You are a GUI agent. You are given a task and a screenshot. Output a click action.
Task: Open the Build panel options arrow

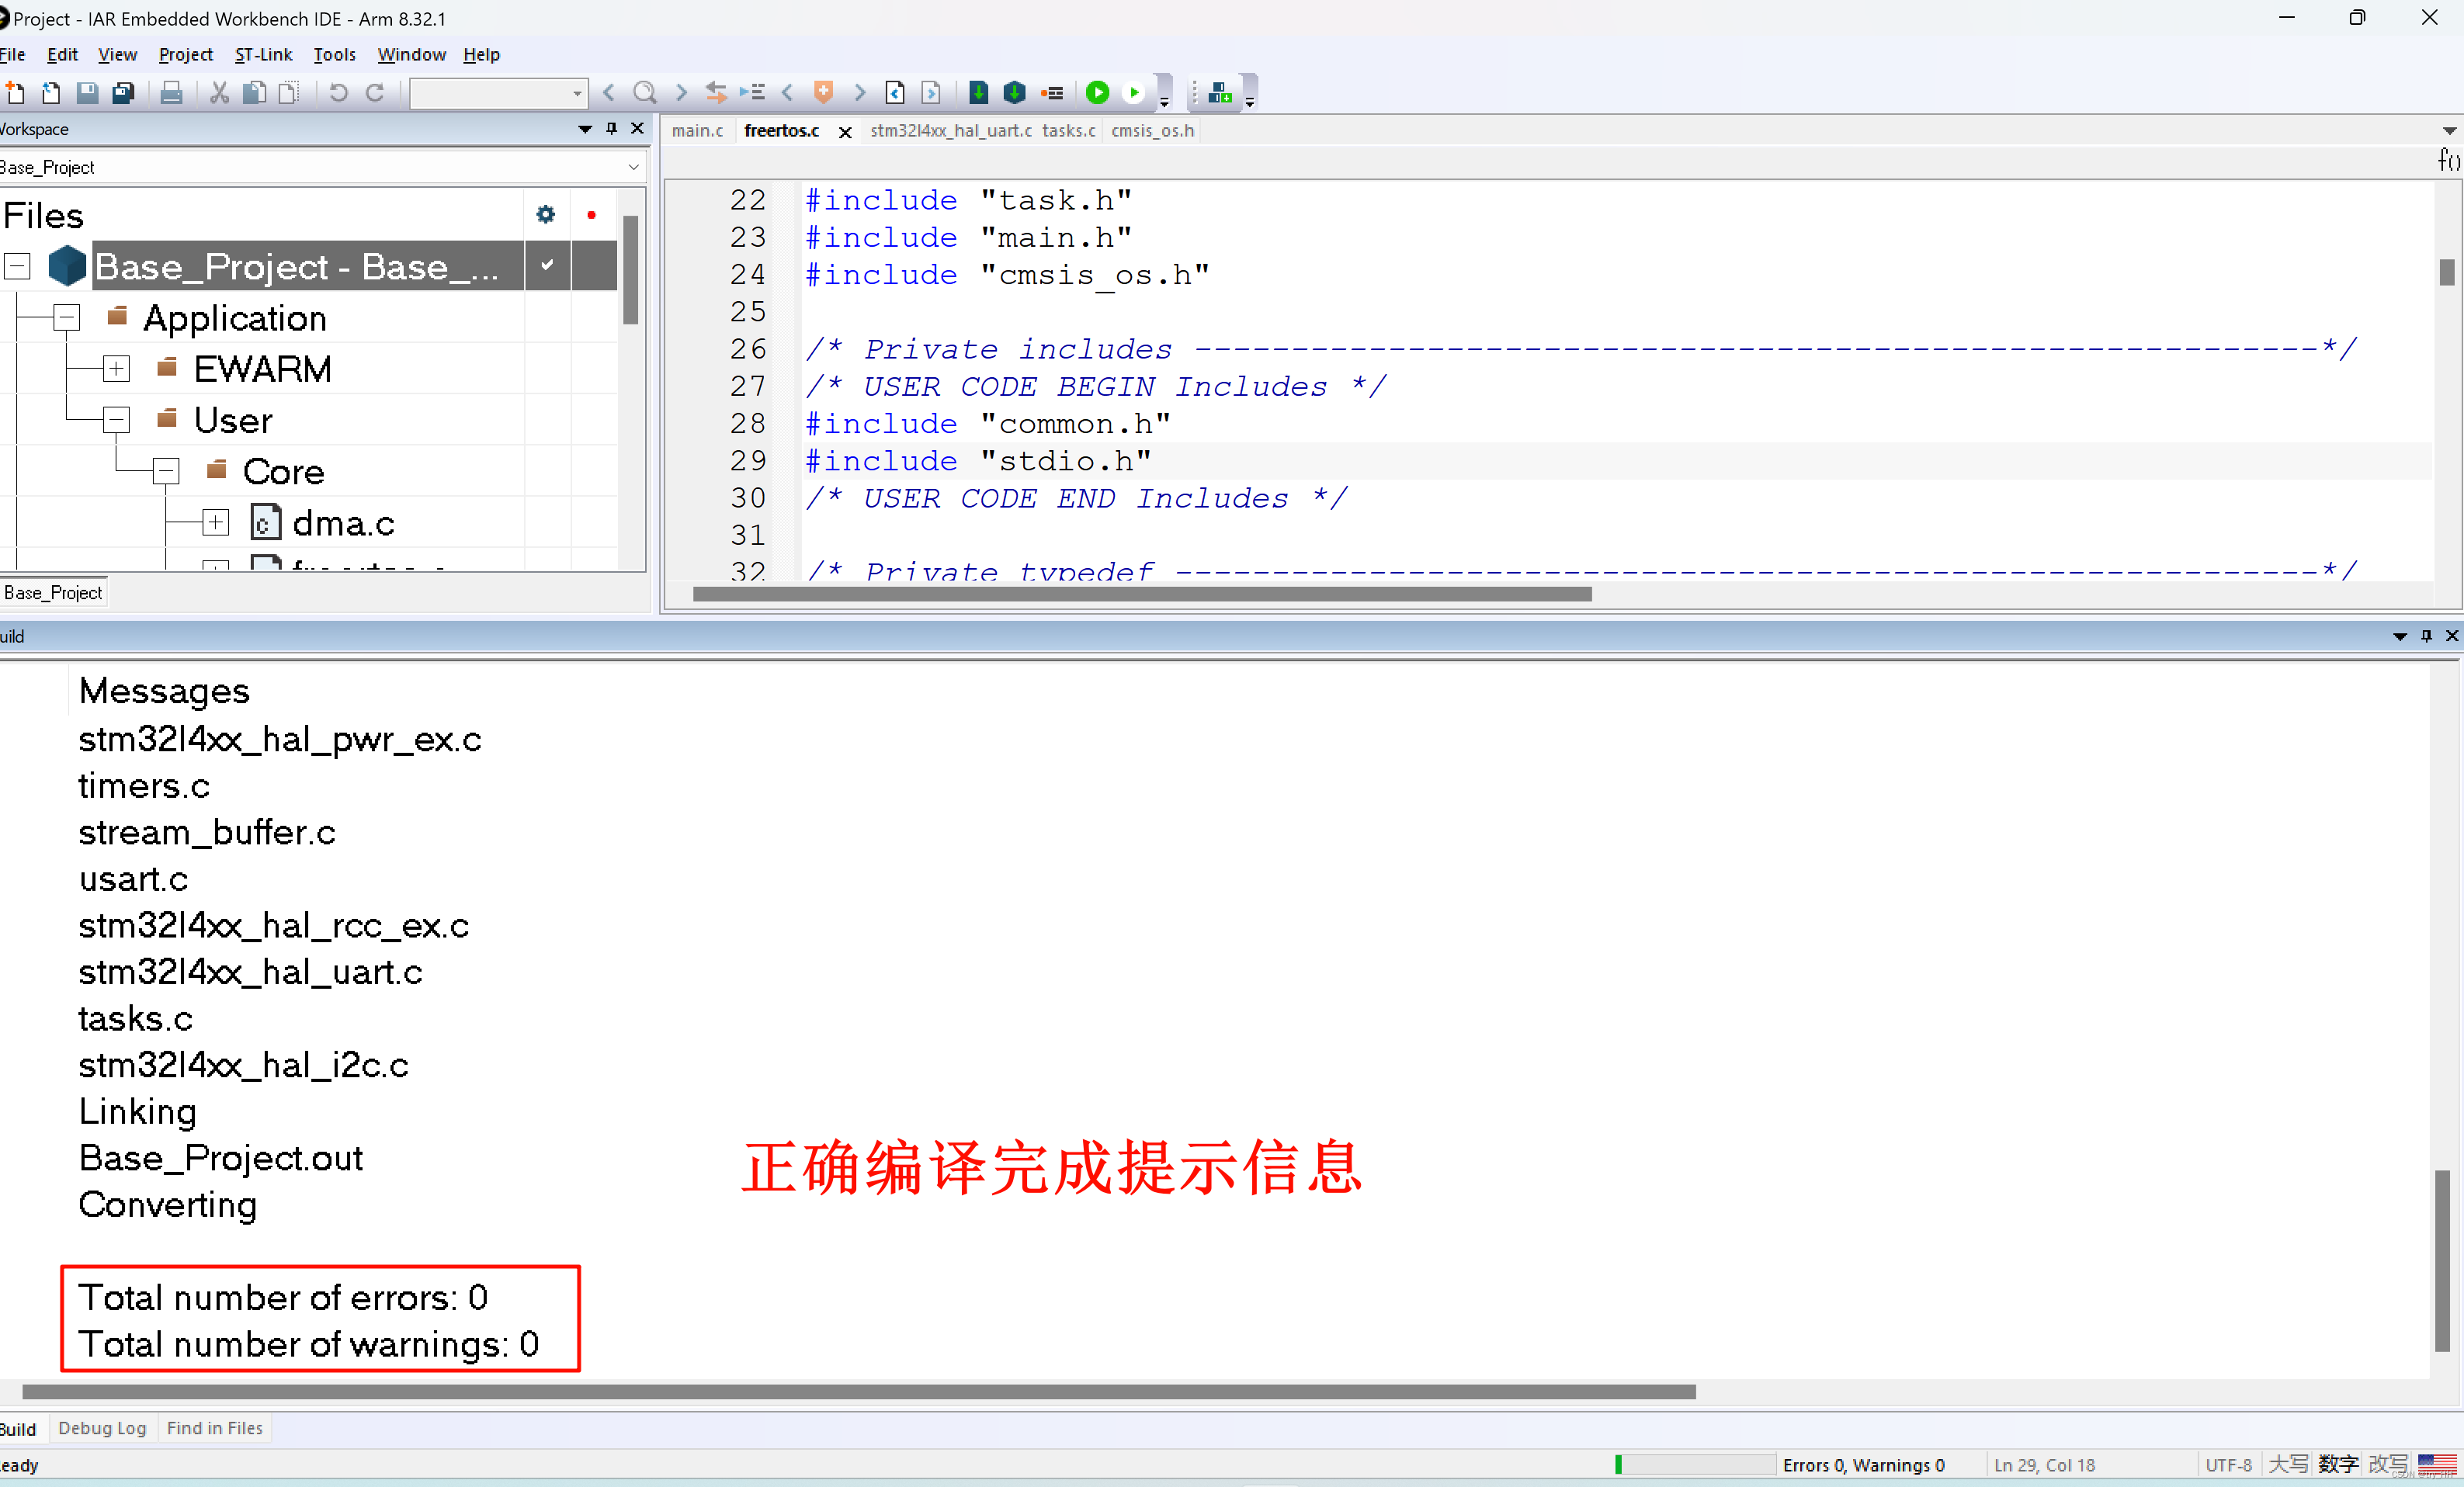coord(2400,636)
